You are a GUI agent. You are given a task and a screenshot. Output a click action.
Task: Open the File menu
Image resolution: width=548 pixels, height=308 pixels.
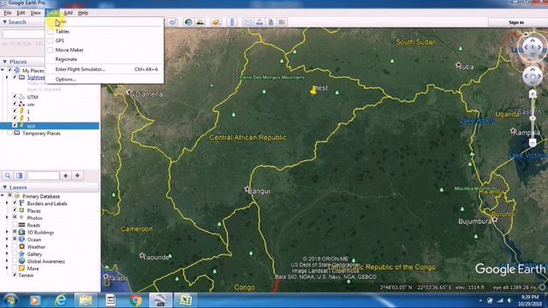click(x=8, y=13)
